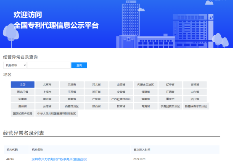The width and height of the screenshot is (233, 164).
Task: Pick the 宁夏回族自治区 region filter
Action: coord(170,107)
